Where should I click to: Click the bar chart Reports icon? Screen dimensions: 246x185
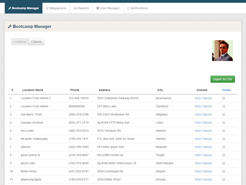pyautogui.click(x=75, y=8)
